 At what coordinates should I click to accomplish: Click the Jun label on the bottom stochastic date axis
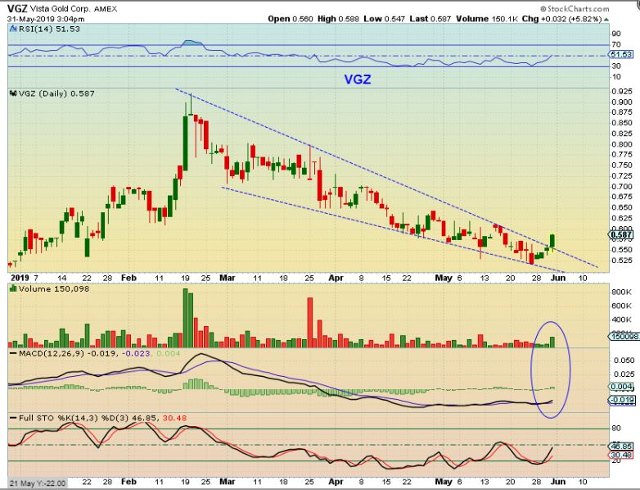[x=558, y=482]
